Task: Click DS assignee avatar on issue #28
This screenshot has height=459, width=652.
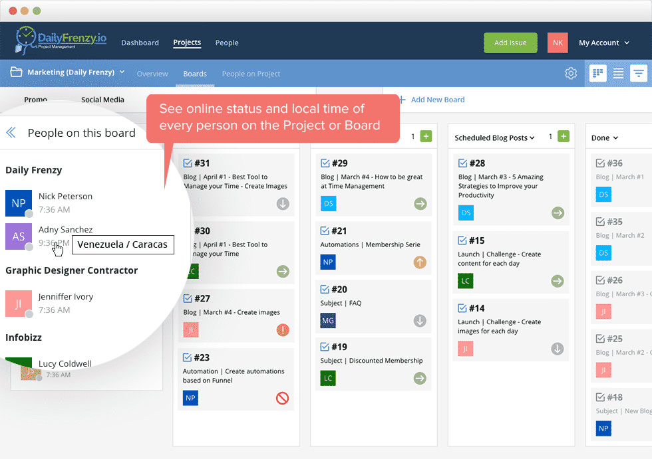Action: tap(466, 213)
